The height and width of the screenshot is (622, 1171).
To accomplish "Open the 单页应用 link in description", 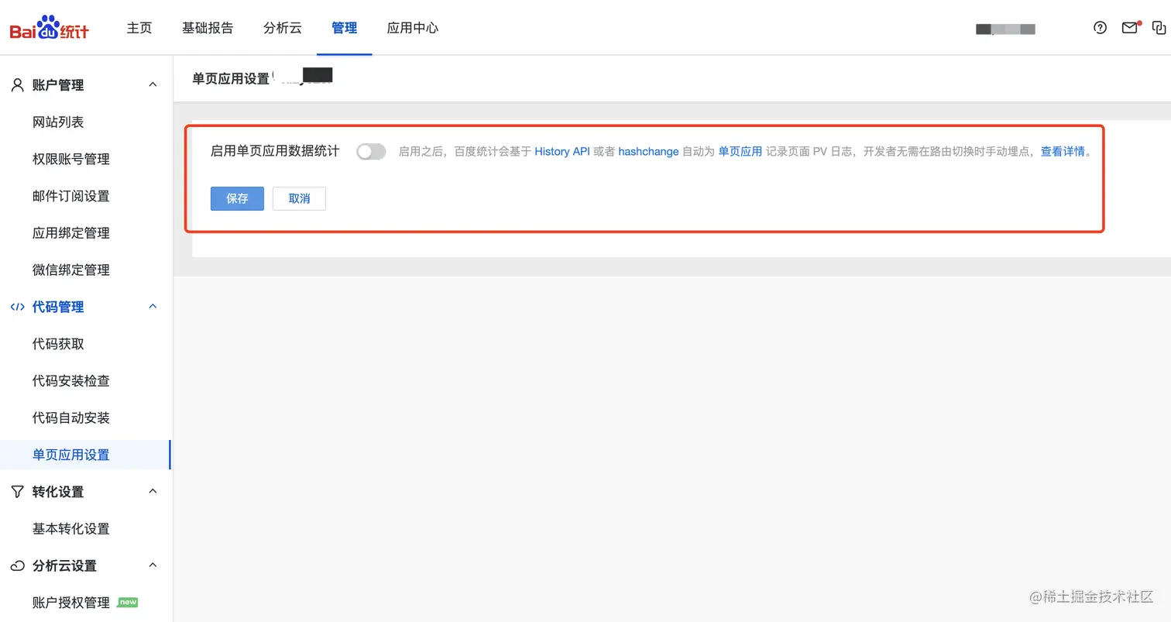I will (x=740, y=152).
